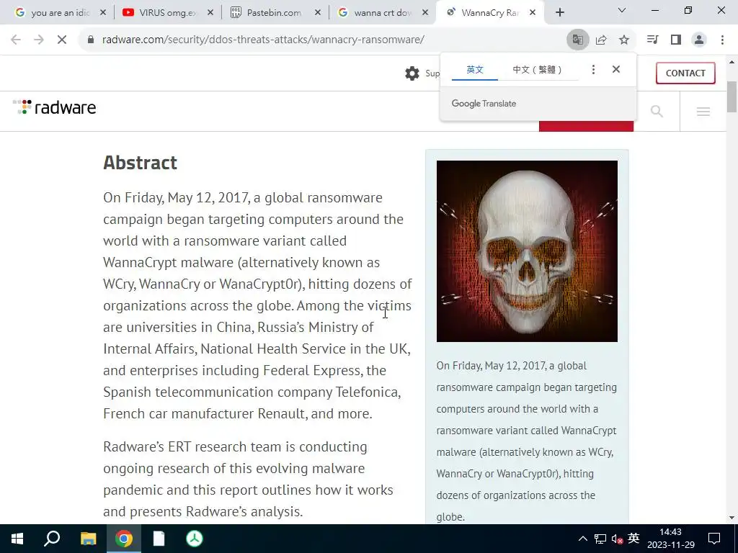Open the green circular taskbar app
This screenshot has height=553, width=738.
click(x=195, y=539)
